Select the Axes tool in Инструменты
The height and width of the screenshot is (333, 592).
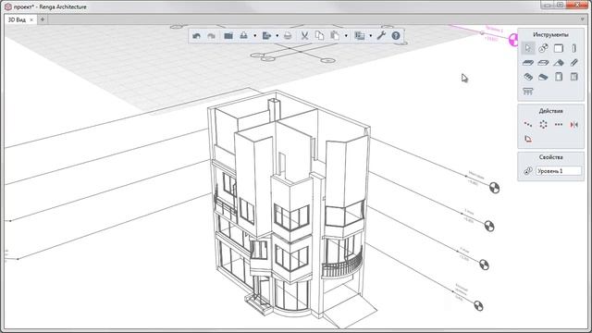(543, 48)
